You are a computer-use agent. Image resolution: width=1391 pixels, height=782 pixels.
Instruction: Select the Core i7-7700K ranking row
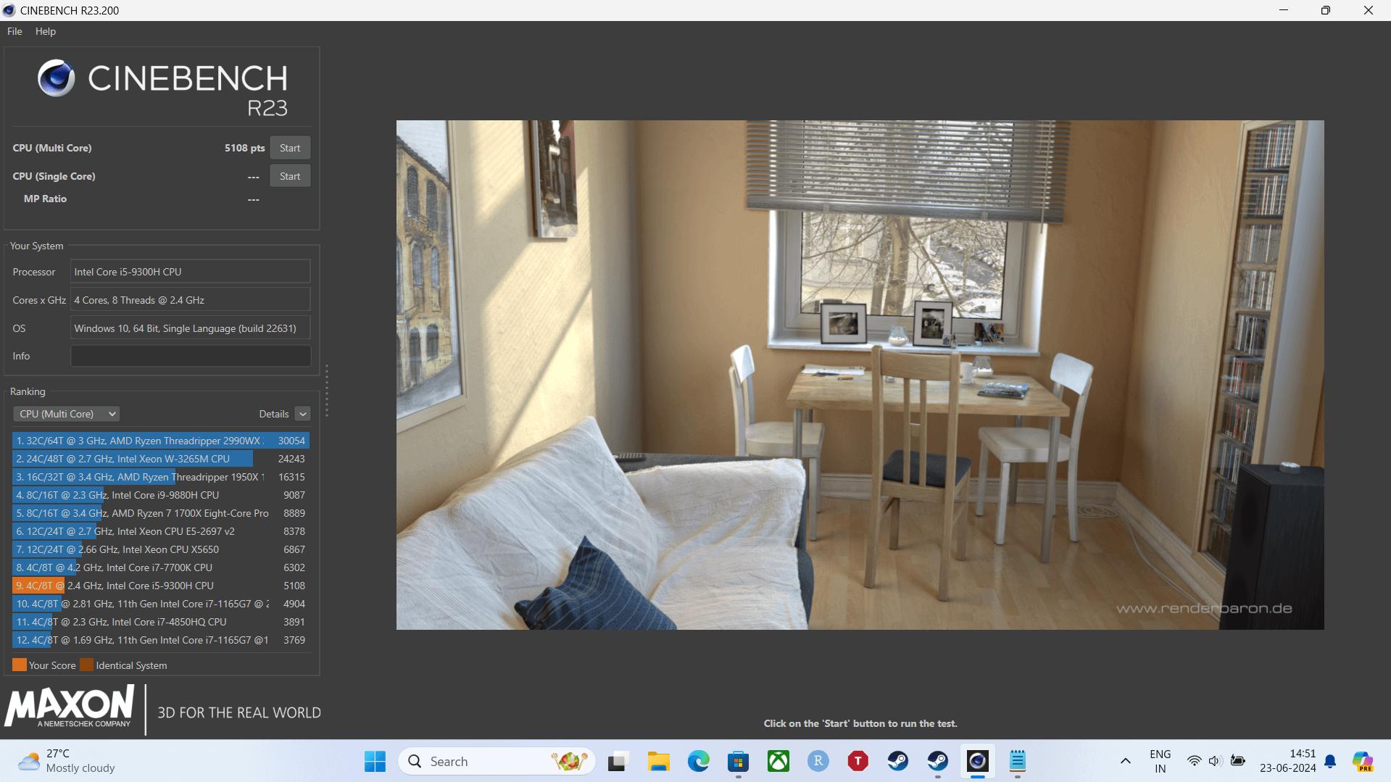point(161,567)
